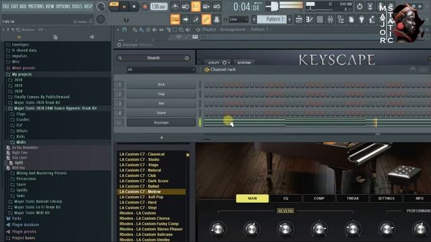Select the Keyscape channel button
431x242 pixels.
click(162, 122)
